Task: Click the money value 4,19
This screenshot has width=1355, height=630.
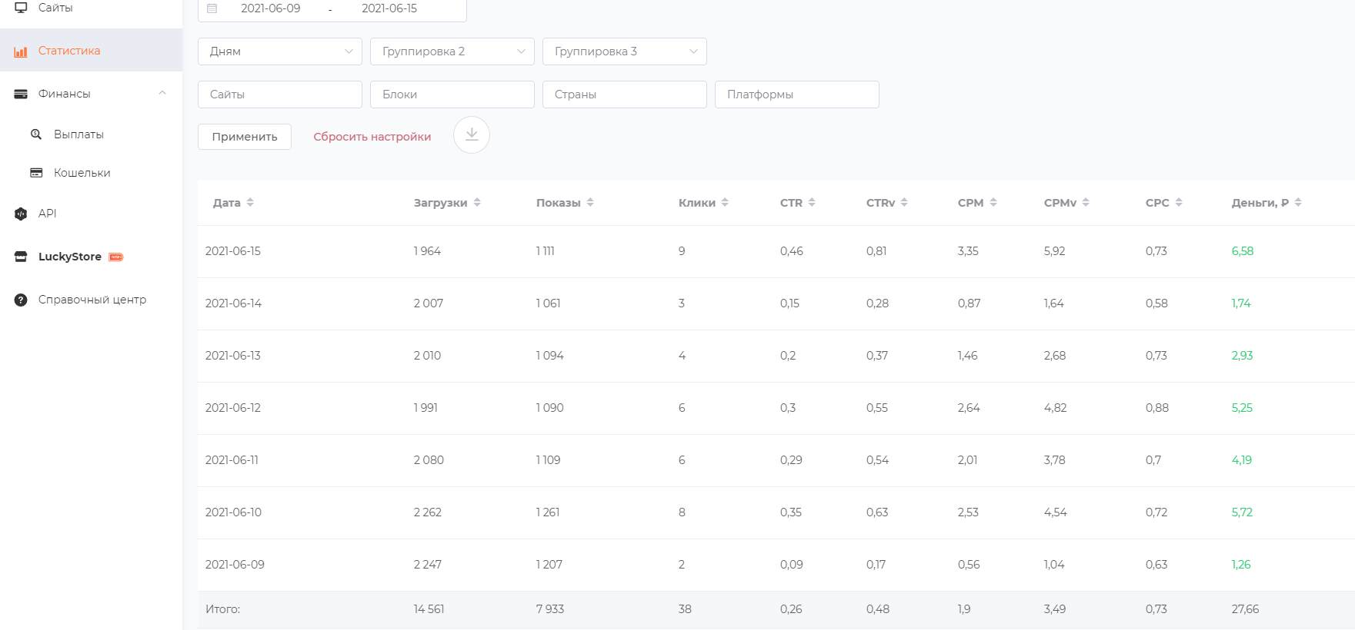Action: (x=1242, y=460)
